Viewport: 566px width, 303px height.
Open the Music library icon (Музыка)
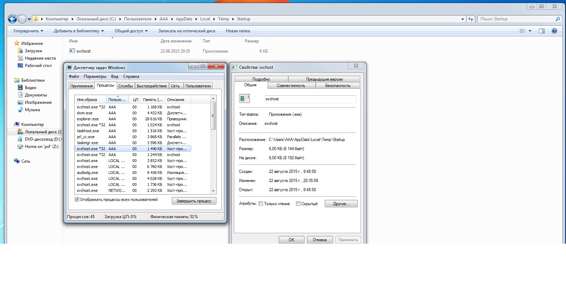20,109
